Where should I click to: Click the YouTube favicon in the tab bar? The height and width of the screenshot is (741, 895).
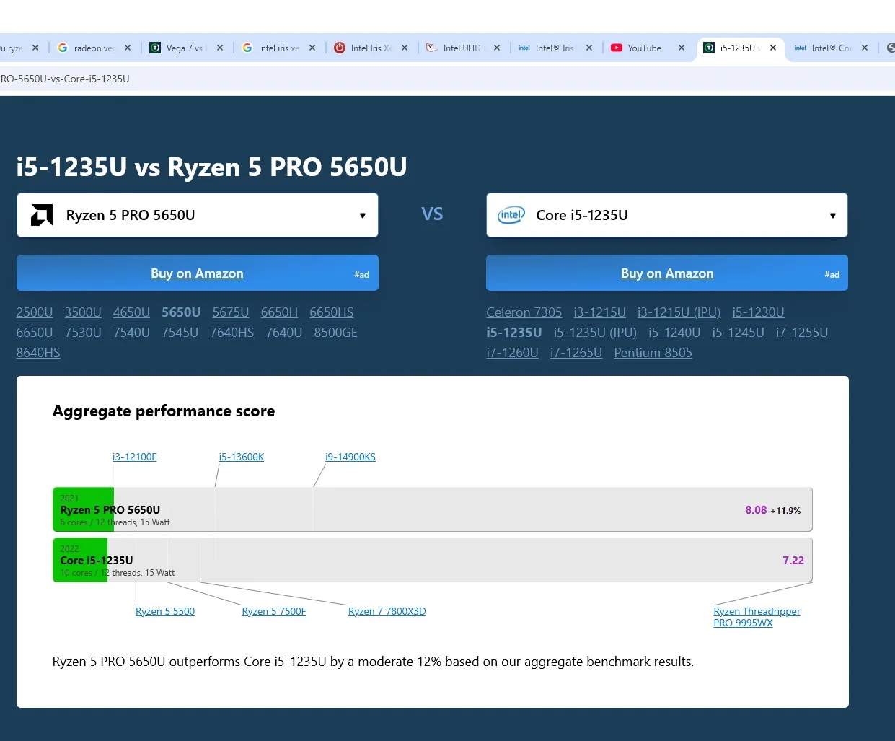617,48
